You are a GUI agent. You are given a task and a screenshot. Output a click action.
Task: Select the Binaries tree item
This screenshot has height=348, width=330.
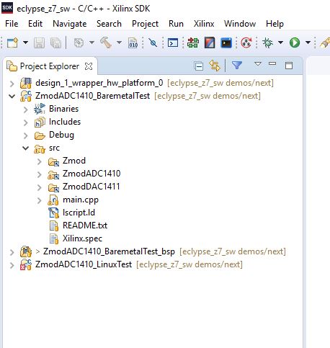click(63, 109)
